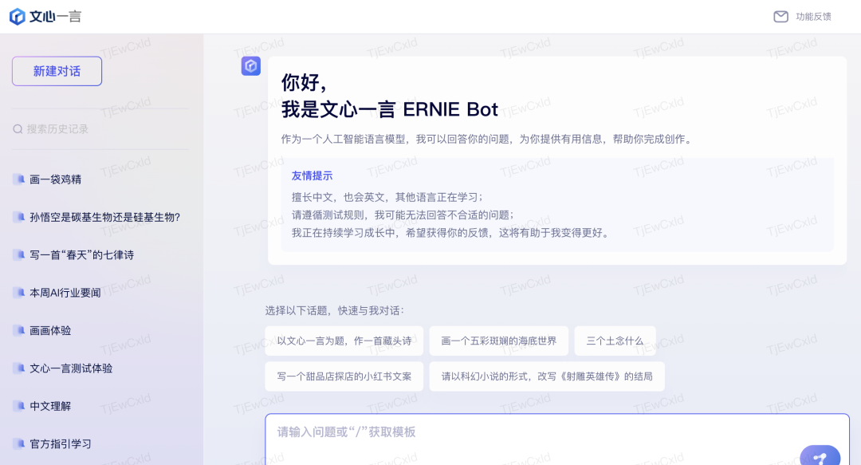Click the 友情提示 heading
Screen dimensions: 861x465
(x=312, y=176)
